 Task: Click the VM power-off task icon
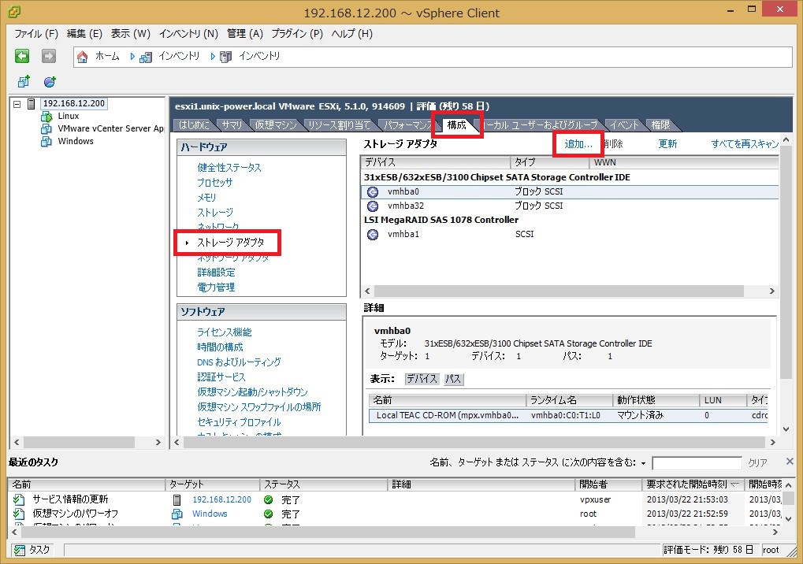(19, 514)
